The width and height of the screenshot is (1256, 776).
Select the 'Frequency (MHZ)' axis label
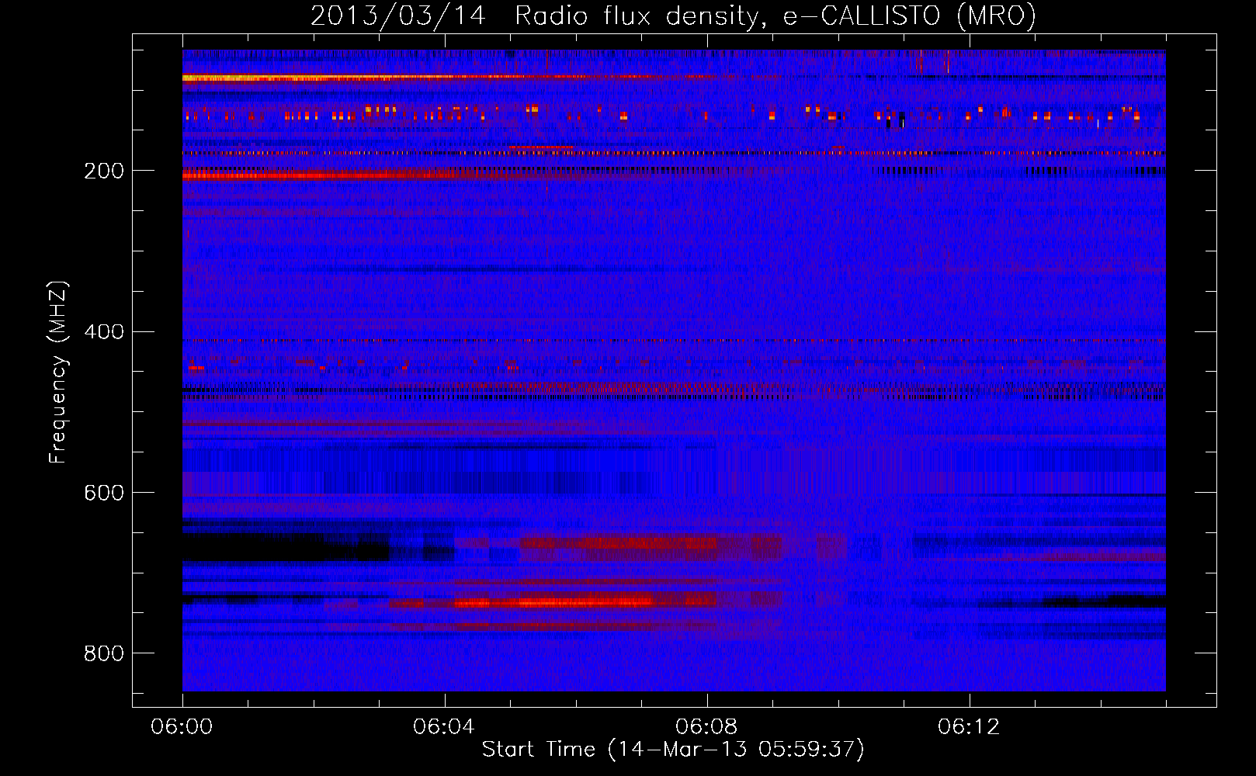[58, 372]
